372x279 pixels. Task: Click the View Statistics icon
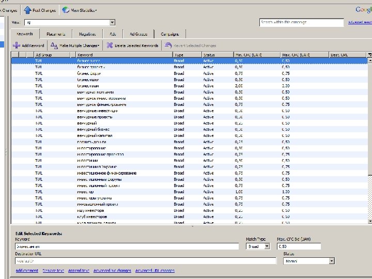(x=66, y=10)
